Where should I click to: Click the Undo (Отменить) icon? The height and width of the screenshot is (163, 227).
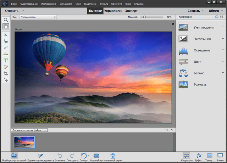(60, 156)
